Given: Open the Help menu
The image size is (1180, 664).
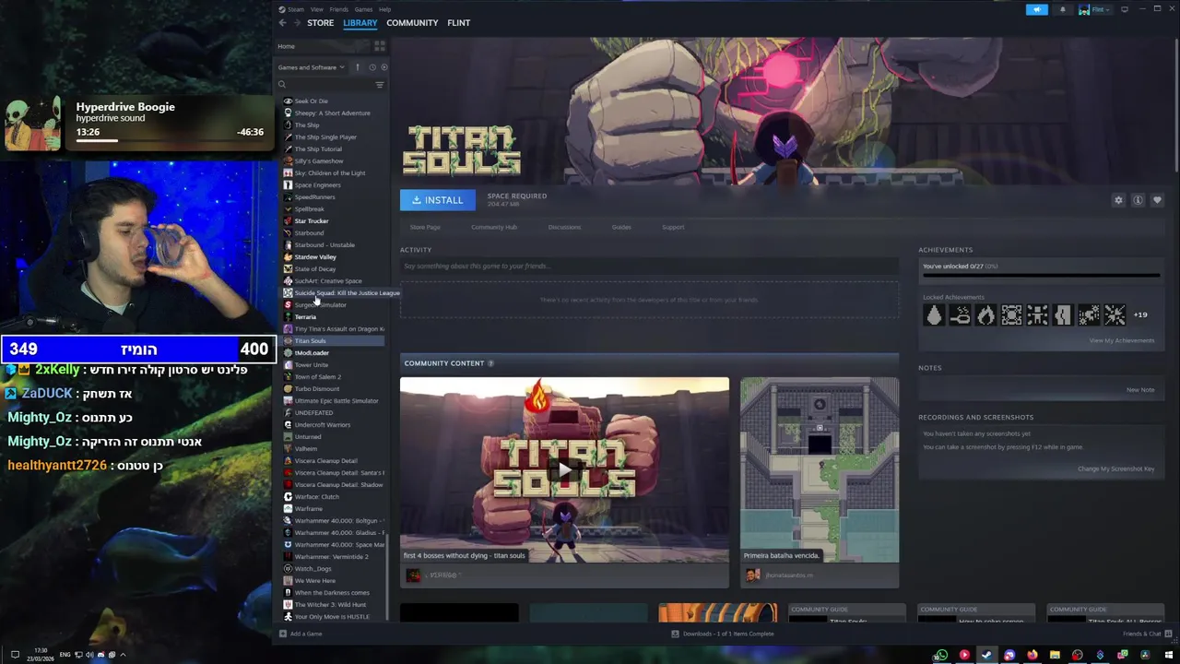Looking at the screenshot, I should click(384, 9).
